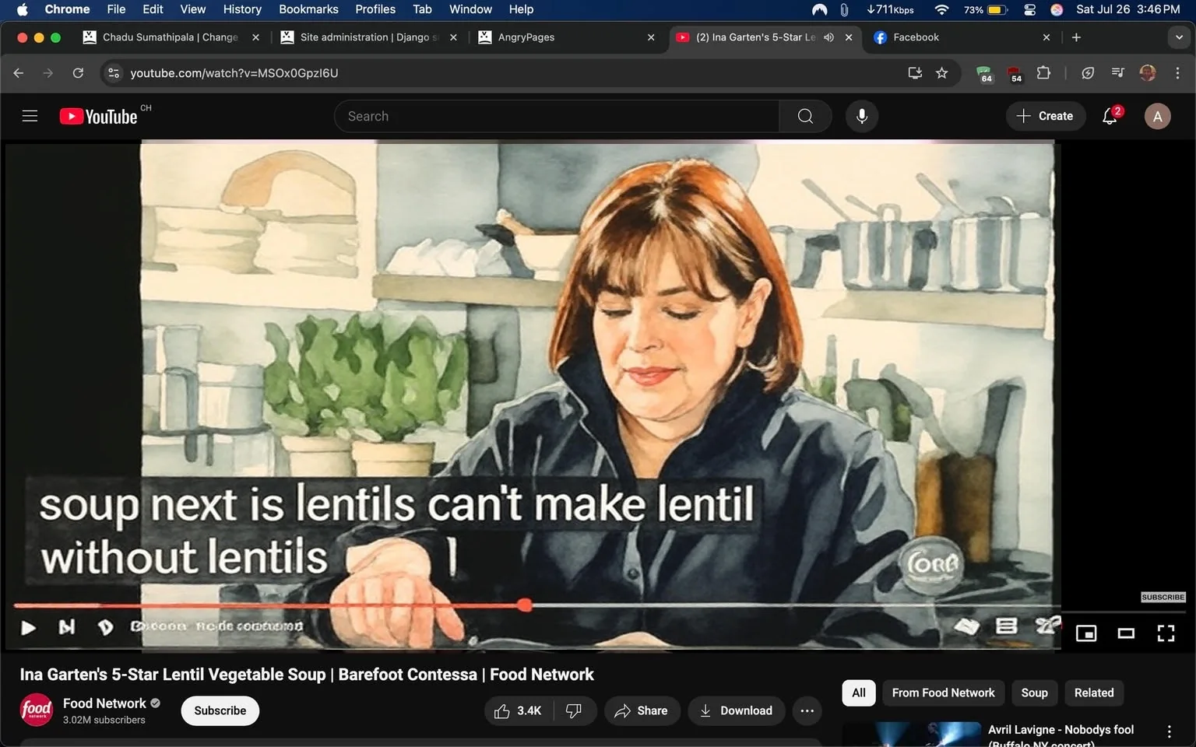Enter fullscreen mode in the player
The width and height of the screenshot is (1196, 747).
point(1166,633)
